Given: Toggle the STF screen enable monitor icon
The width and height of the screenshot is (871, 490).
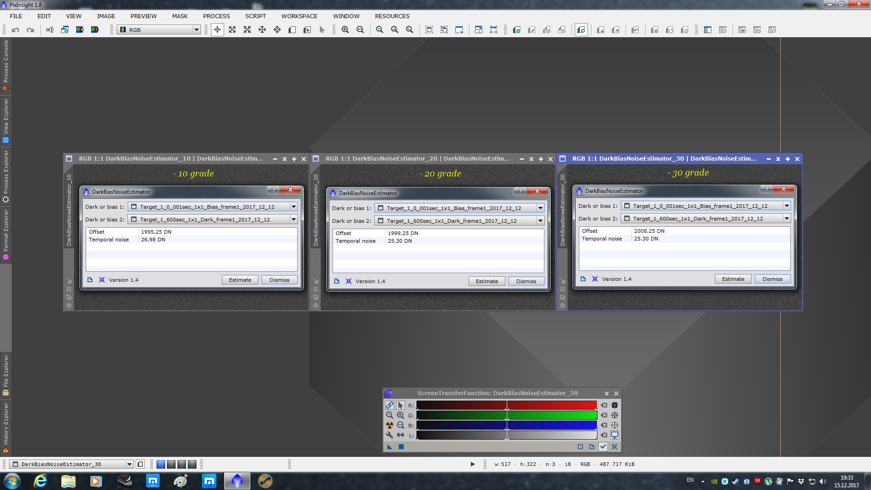Looking at the screenshot, I should point(615,435).
